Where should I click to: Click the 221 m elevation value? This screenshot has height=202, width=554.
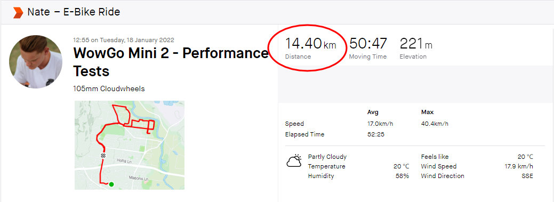416,44
